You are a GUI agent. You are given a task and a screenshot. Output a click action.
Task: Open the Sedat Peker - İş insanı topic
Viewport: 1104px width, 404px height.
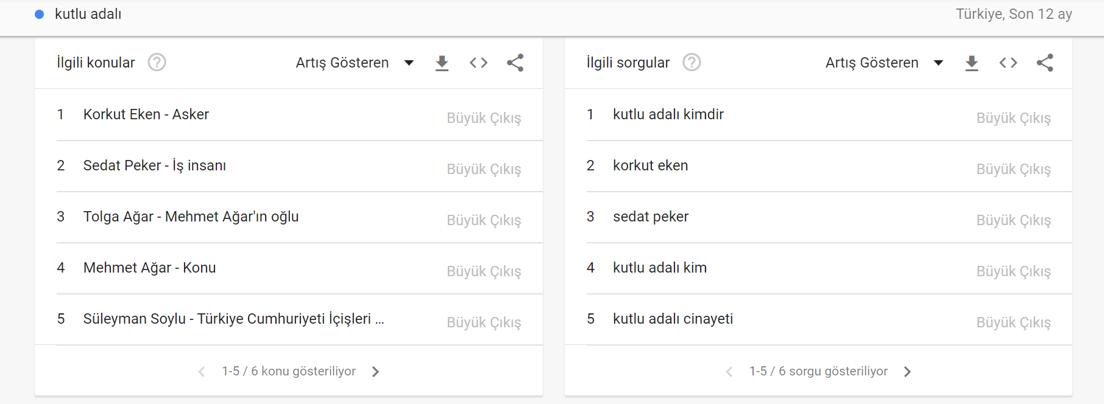point(155,165)
